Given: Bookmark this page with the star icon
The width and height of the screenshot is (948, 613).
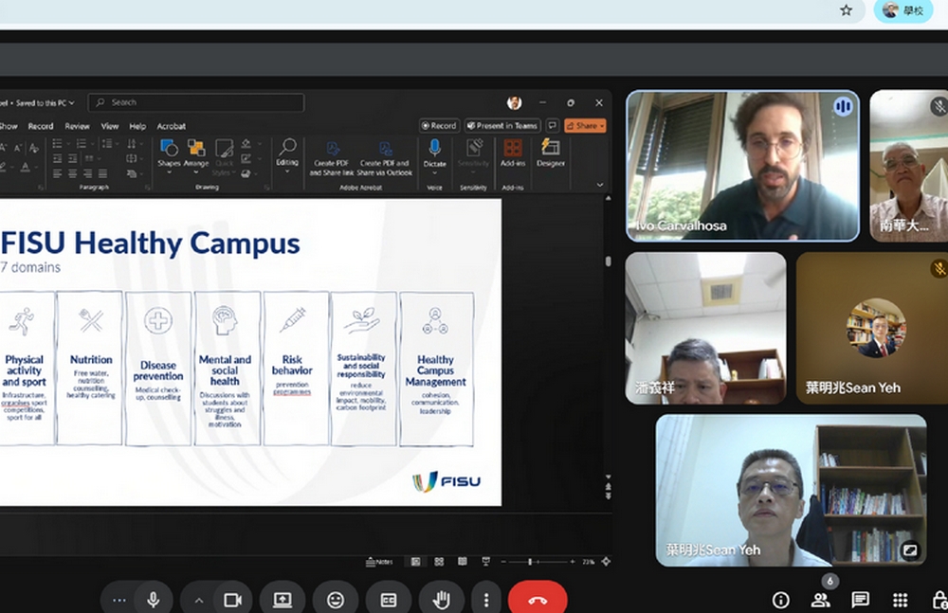Looking at the screenshot, I should click(847, 10).
